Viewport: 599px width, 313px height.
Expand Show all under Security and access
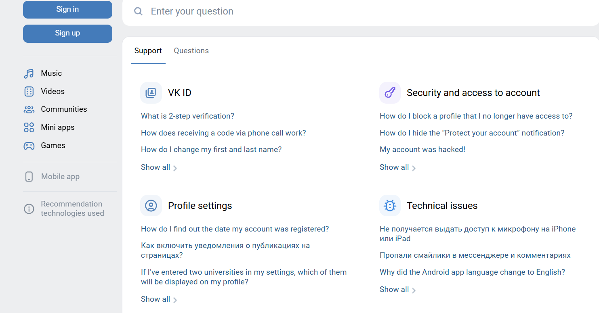point(397,167)
